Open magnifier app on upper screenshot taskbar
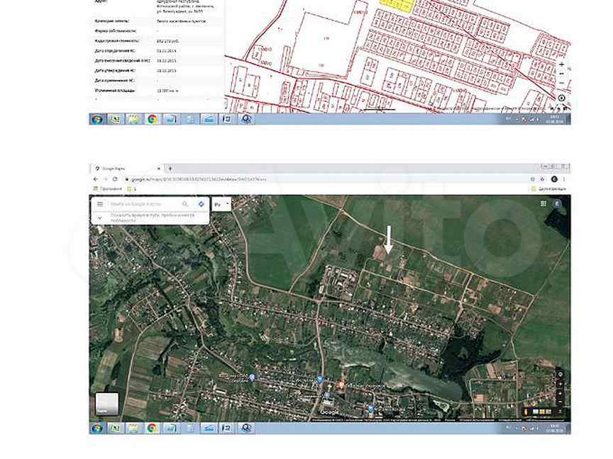This screenshot has width=613, height=459. tap(246, 119)
